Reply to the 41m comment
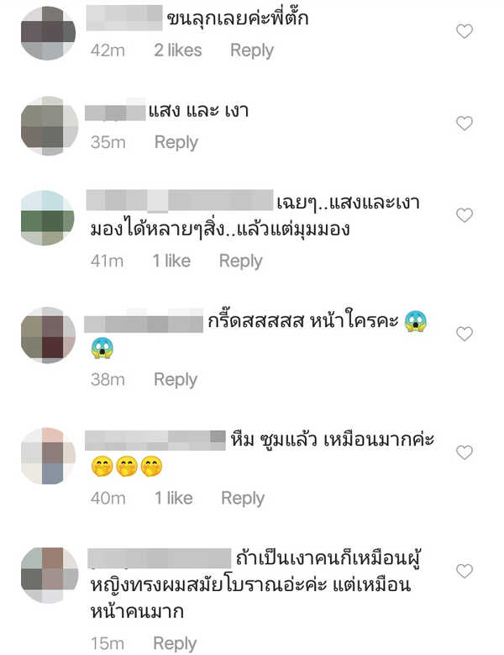Image resolution: width=504 pixels, height=655 pixels. tap(241, 261)
